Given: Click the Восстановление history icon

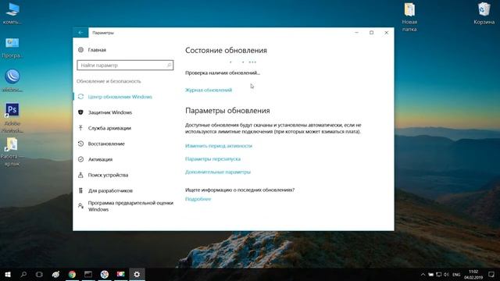Looking at the screenshot, I should click(x=80, y=144).
